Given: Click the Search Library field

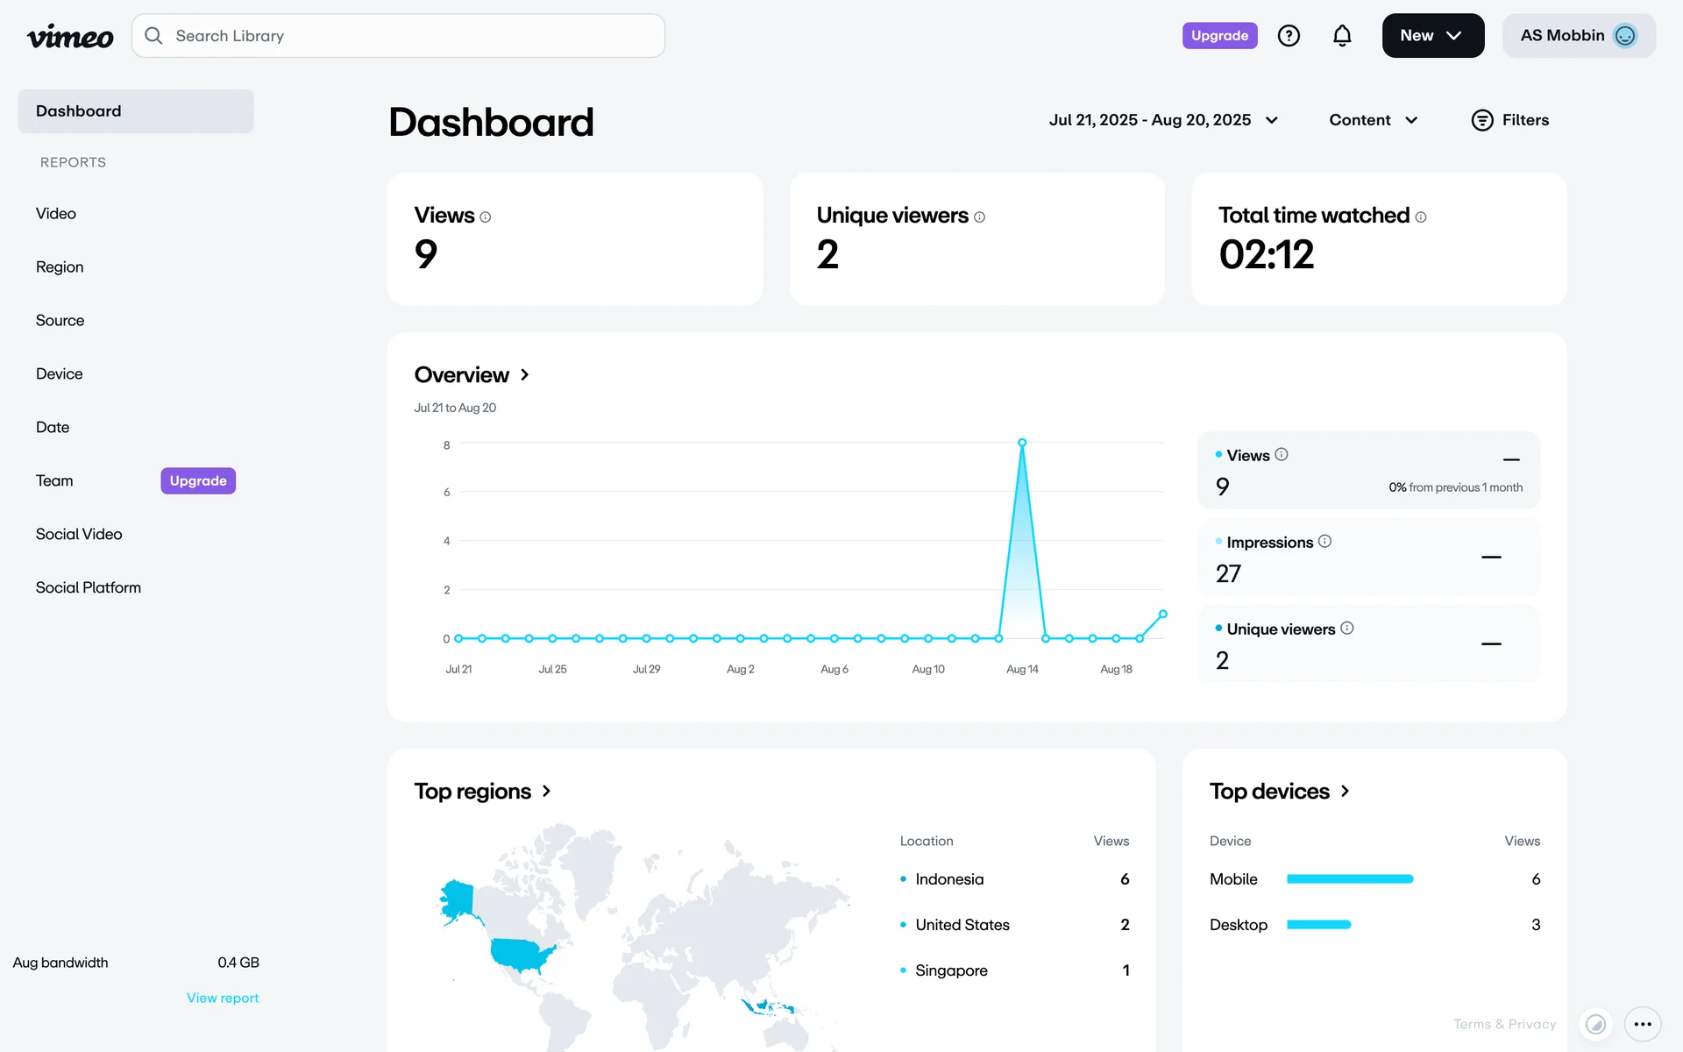Looking at the screenshot, I should click(399, 36).
